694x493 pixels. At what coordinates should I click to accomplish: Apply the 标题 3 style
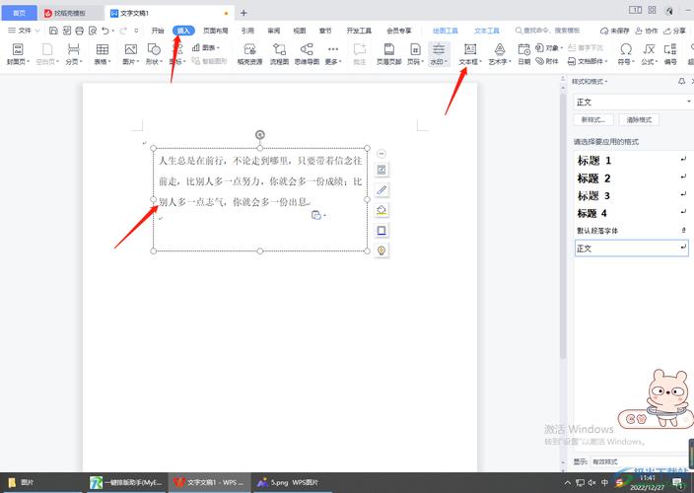click(x=632, y=195)
